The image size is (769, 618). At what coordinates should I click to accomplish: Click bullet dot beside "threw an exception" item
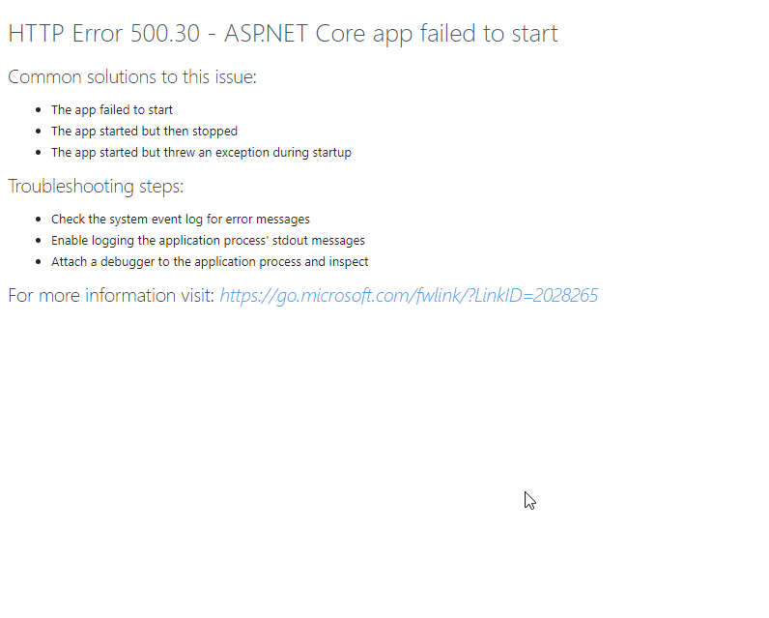39,153
